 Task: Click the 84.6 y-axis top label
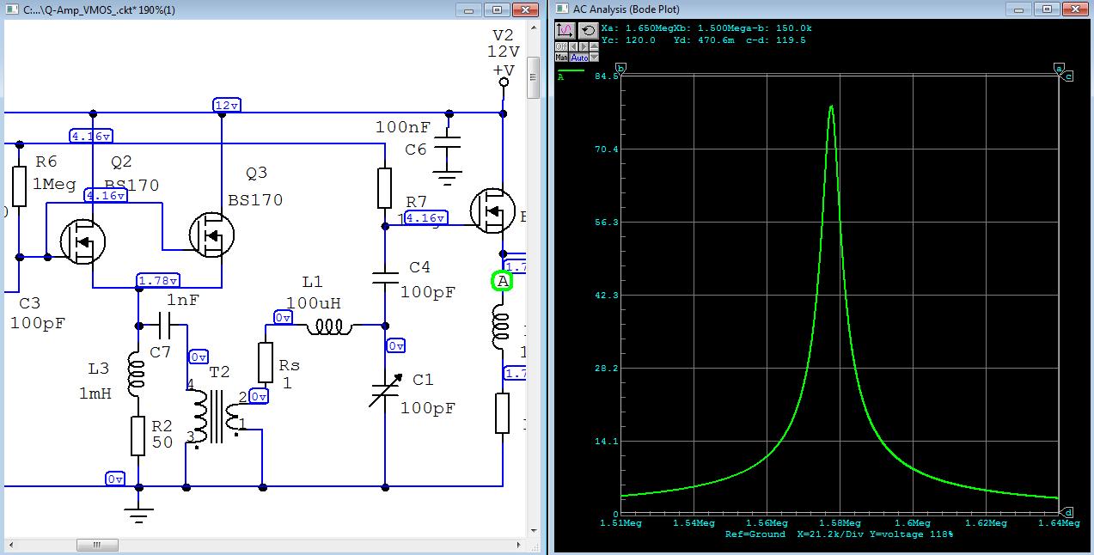608,76
